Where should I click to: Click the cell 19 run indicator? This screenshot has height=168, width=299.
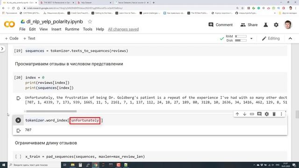[18, 51]
